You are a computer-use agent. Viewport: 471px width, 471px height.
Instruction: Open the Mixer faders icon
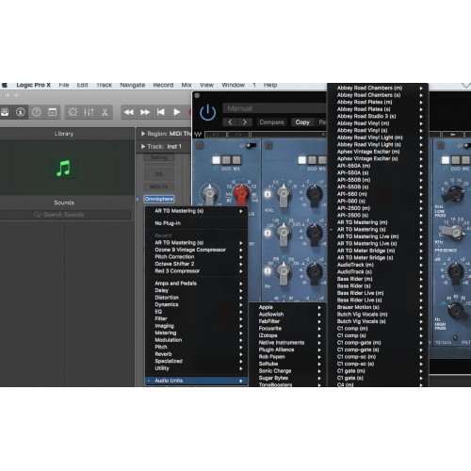click(x=89, y=112)
